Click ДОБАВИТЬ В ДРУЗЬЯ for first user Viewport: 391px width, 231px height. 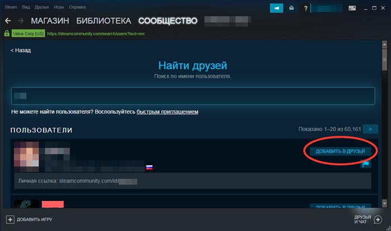[340, 151]
